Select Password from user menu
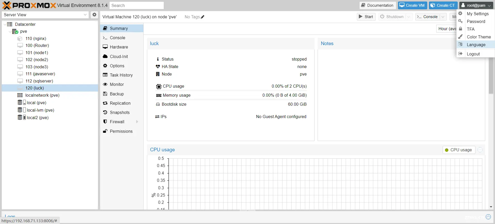Screen dimensions: 495x224 point(476,21)
